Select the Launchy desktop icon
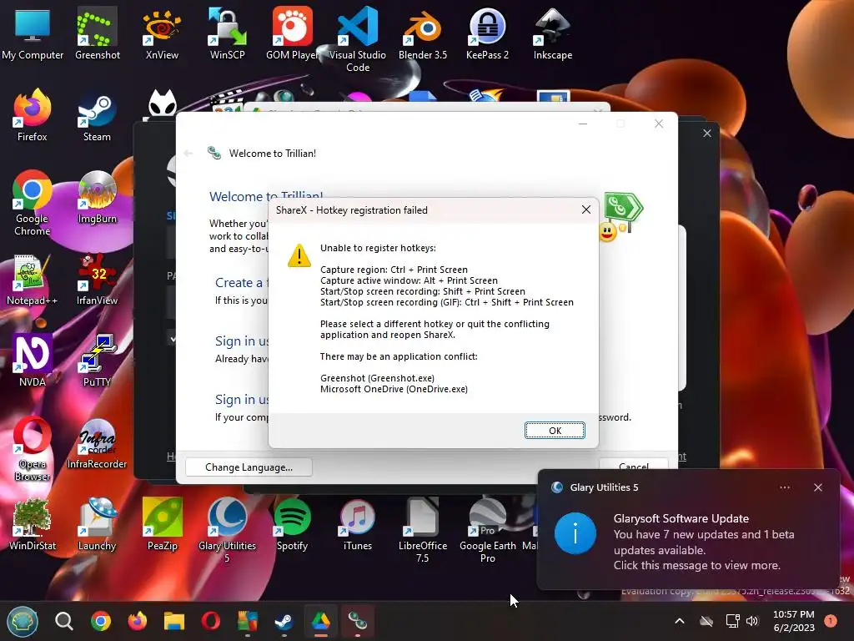Screen dimensions: 854x641 pos(97,524)
